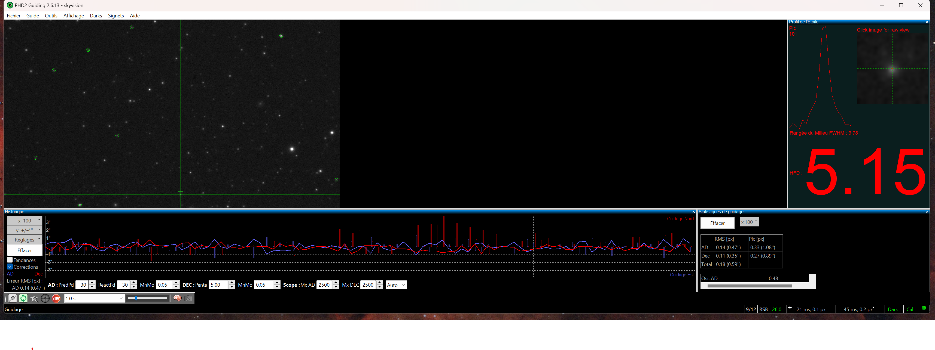The width and height of the screenshot is (935, 350).
Task: Open the Darks menu
Action: (96, 16)
